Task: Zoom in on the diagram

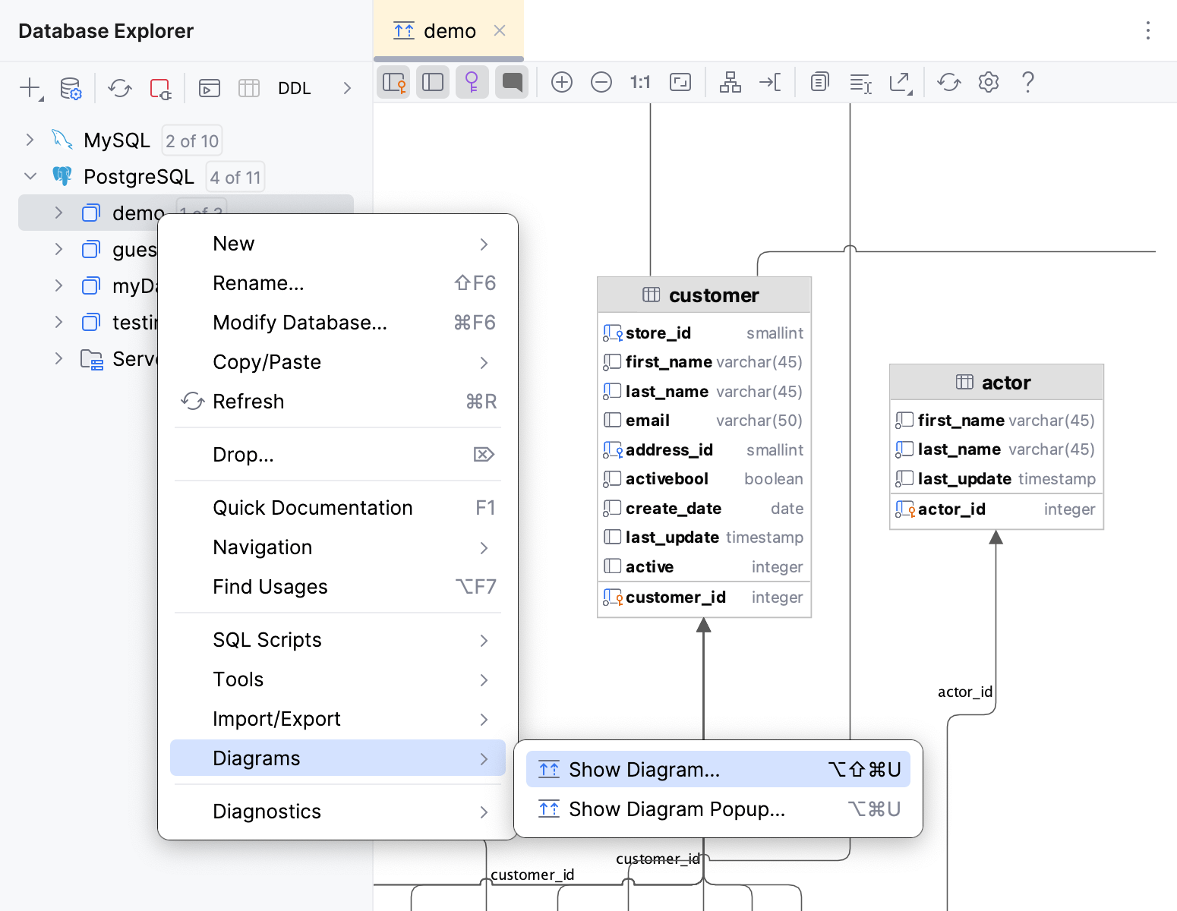Action: [562, 82]
